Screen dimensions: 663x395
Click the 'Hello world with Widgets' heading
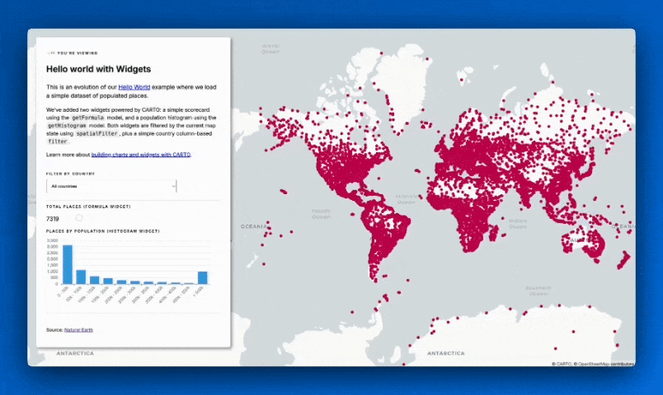pyautogui.click(x=98, y=69)
